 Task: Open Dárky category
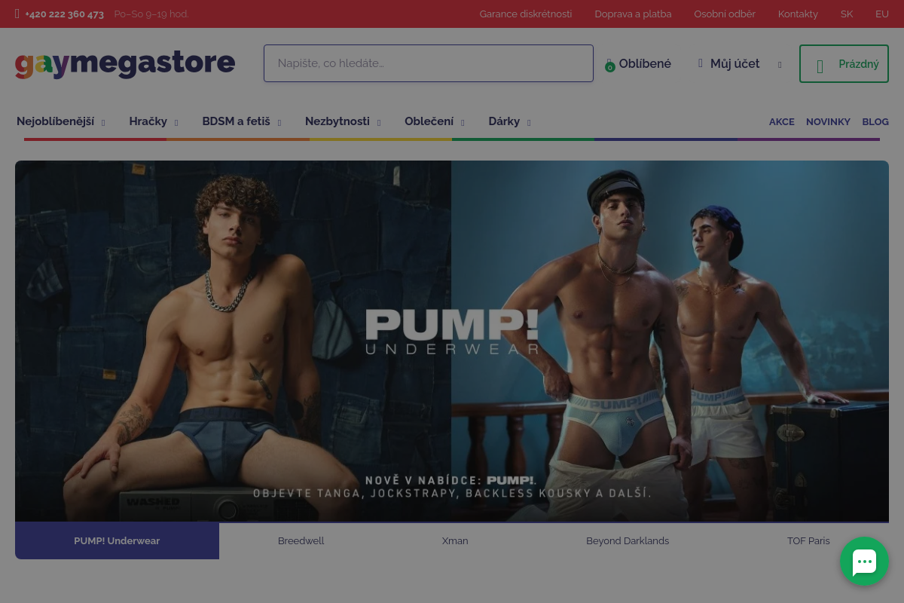click(x=504, y=121)
